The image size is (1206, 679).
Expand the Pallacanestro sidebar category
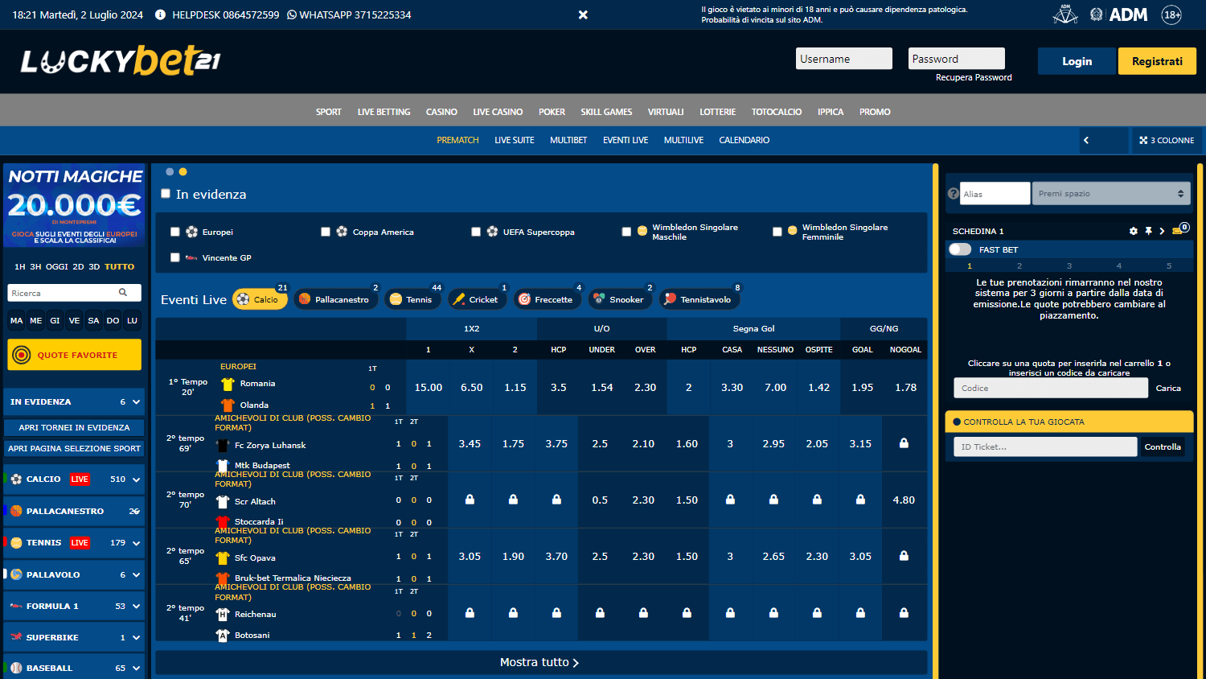(74, 511)
